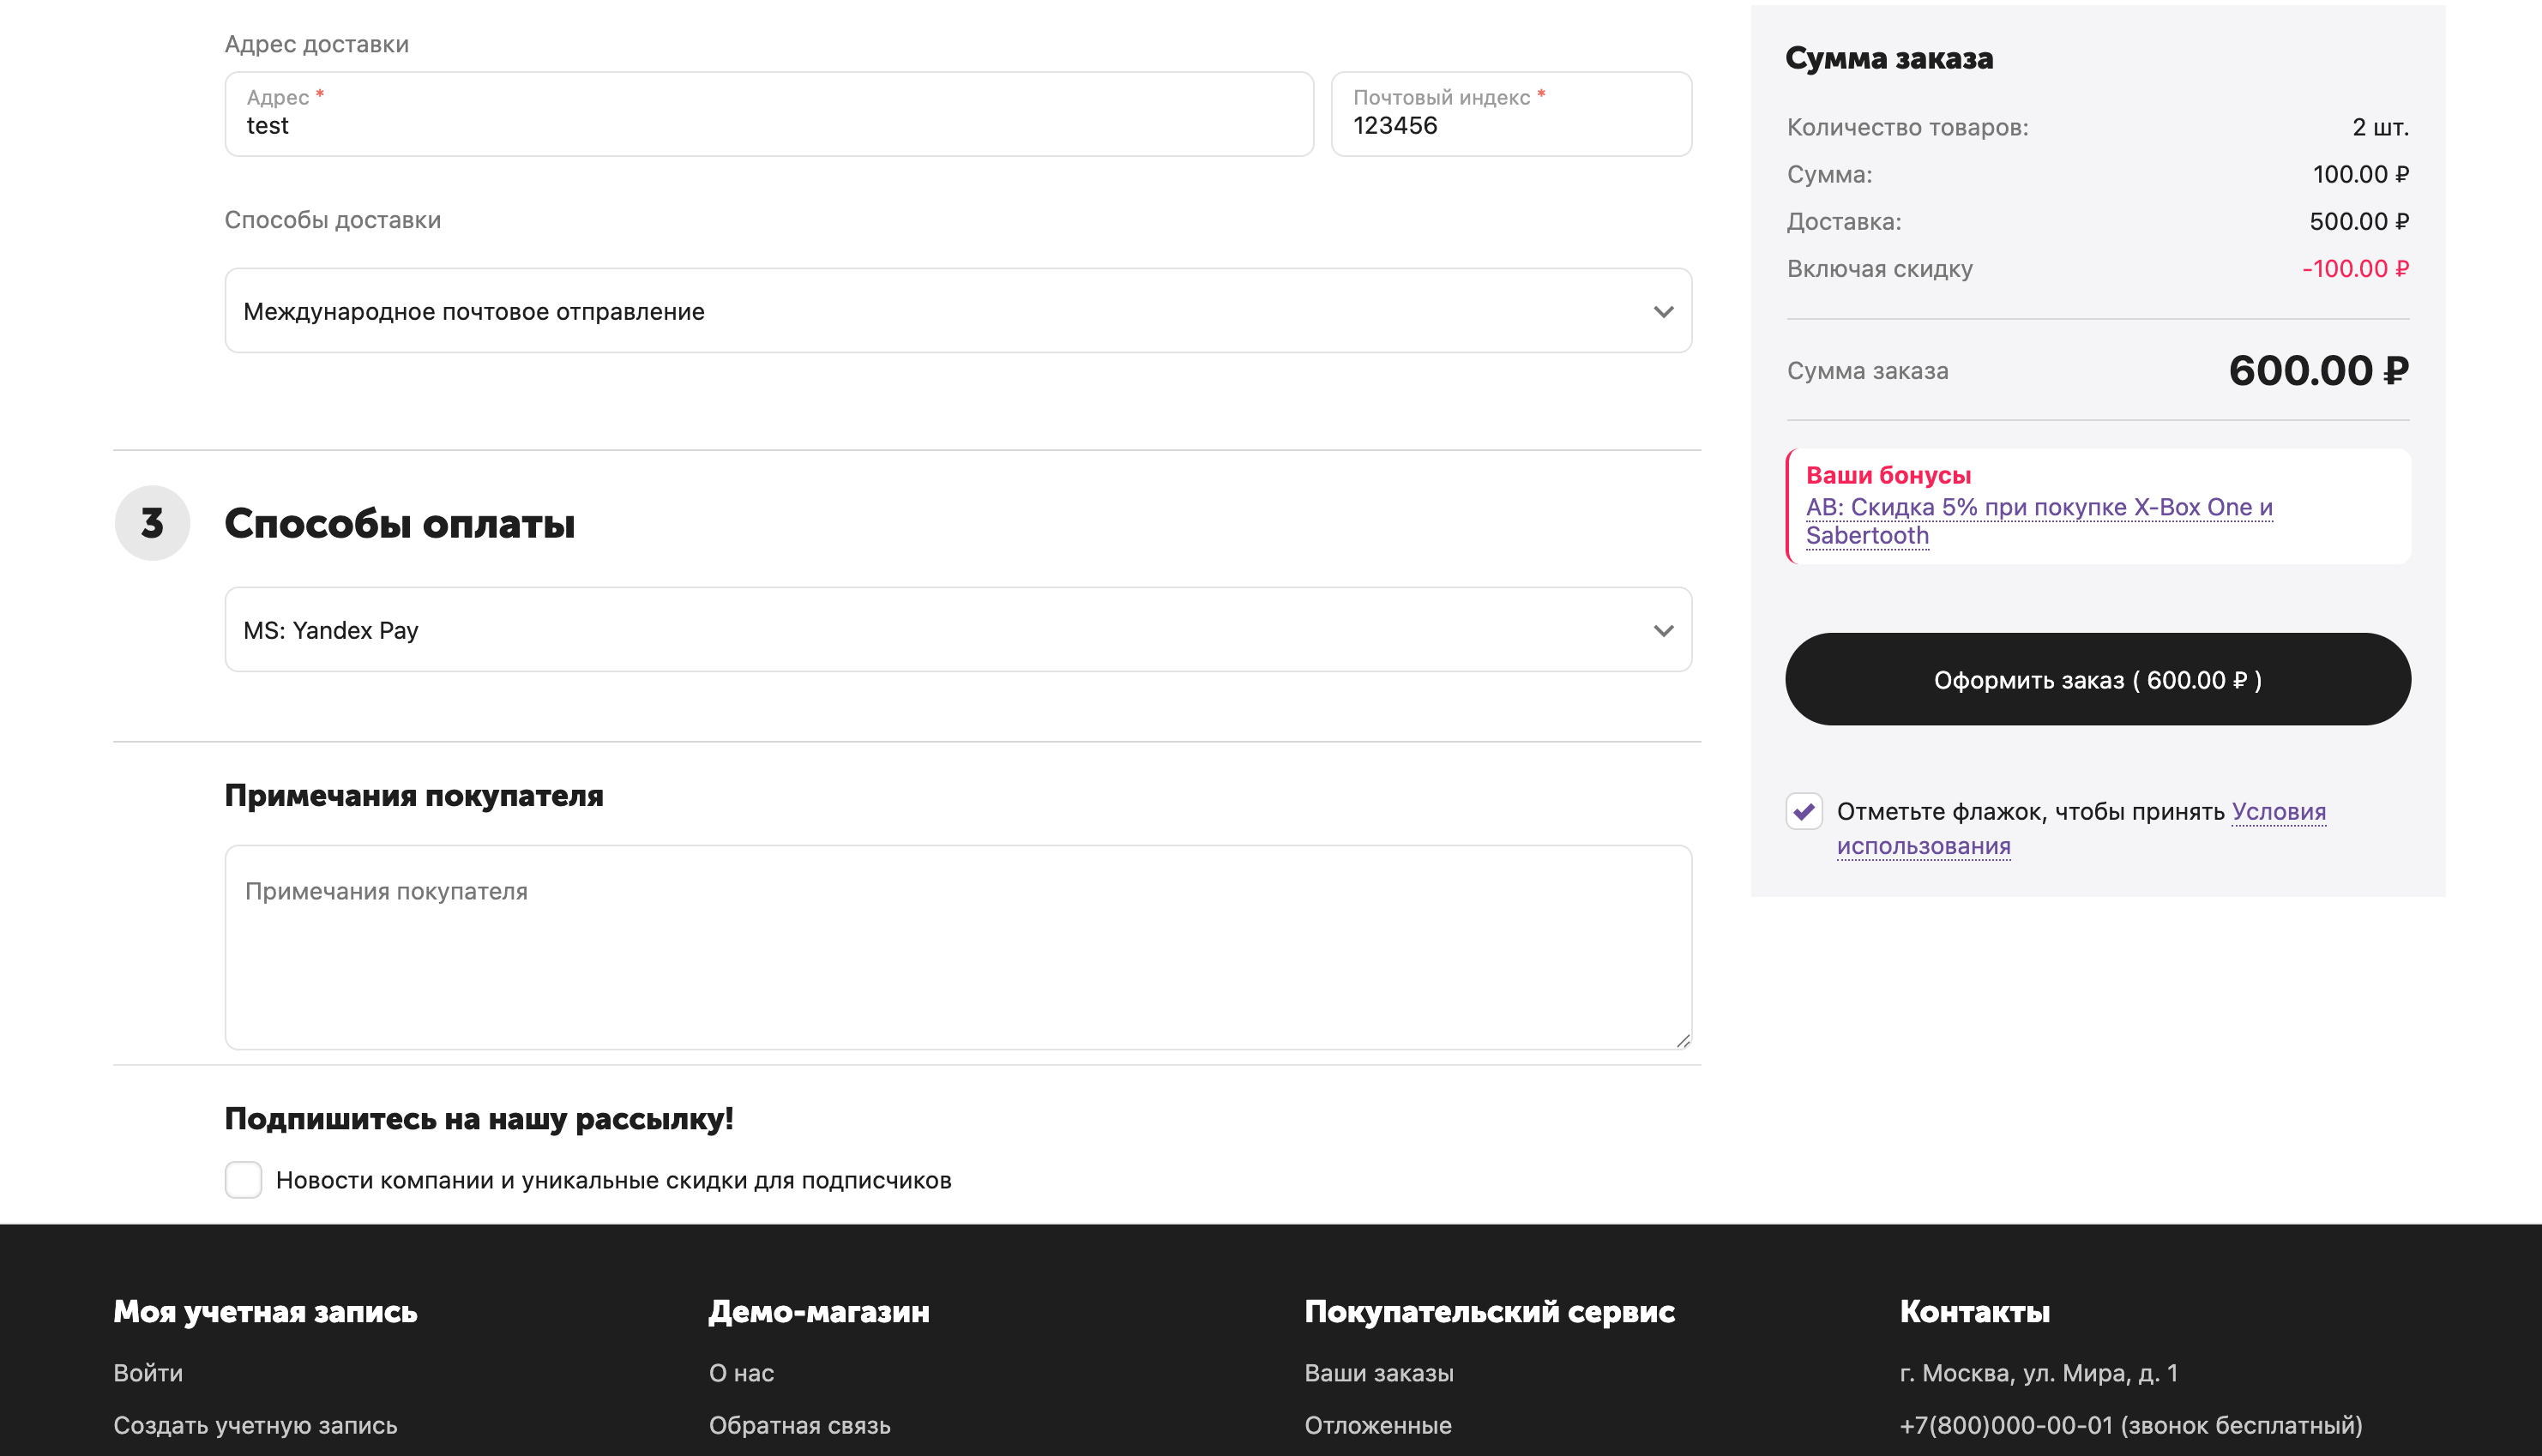This screenshot has height=1456, width=2542.
Task: Click the quantity value 2 шт.
Action: tap(2380, 127)
